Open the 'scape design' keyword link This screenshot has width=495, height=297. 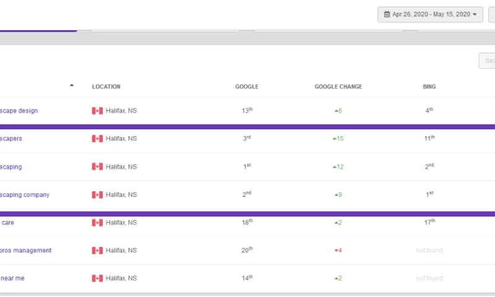[19, 111]
